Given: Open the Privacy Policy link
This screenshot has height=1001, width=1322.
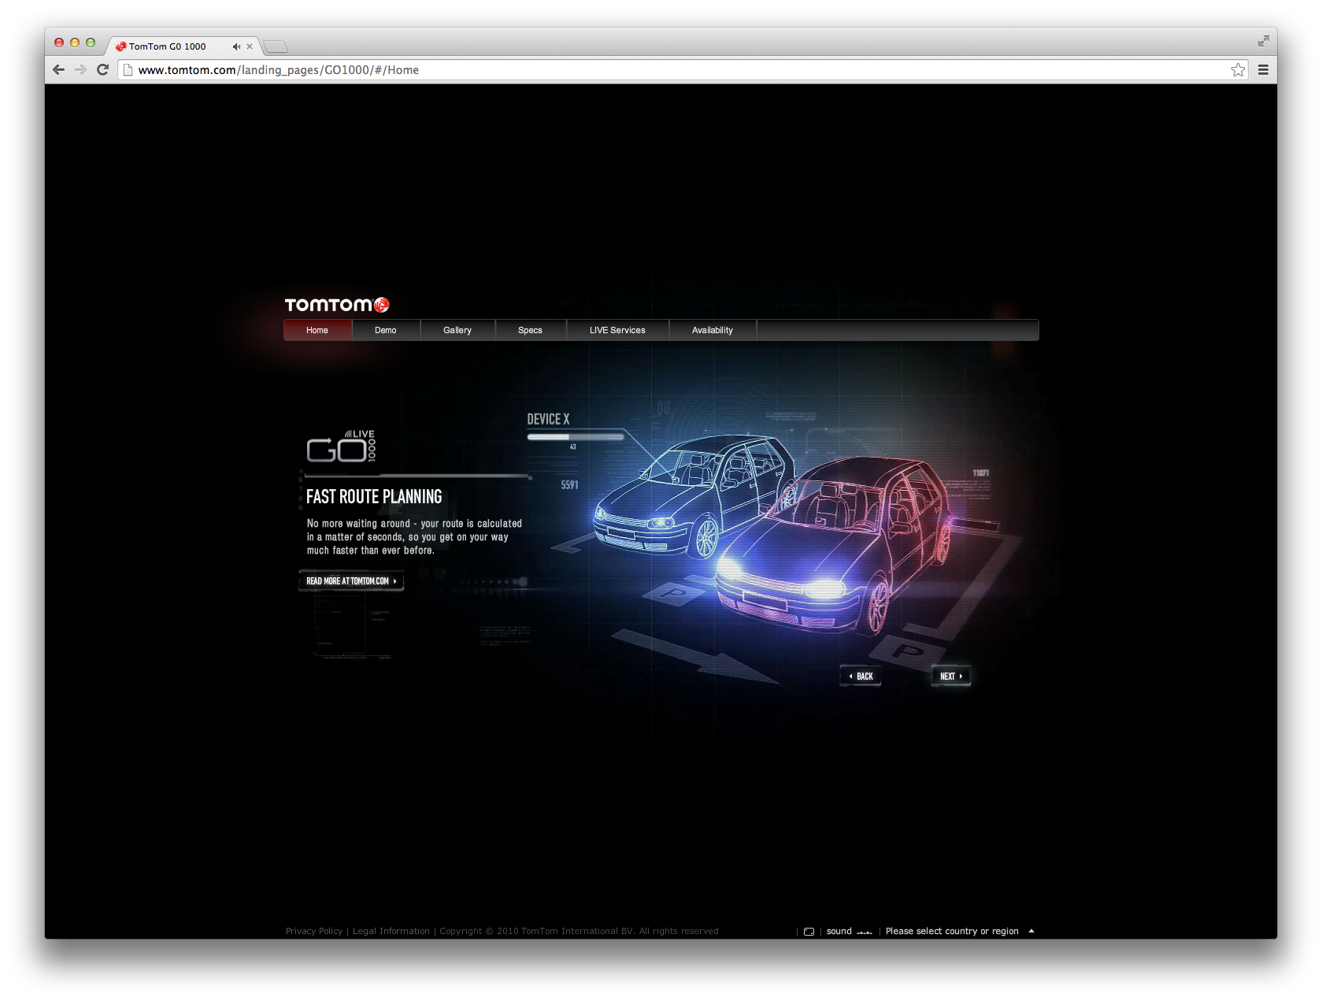Looking at the screenshot, I should [x=314, y=931].
